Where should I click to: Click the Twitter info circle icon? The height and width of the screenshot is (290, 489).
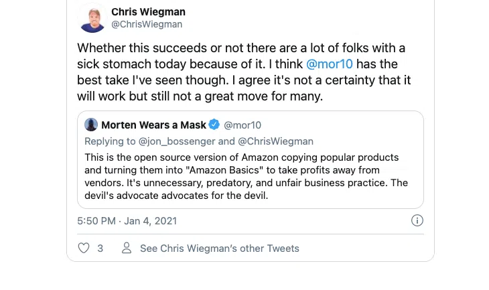pos(417,220)
